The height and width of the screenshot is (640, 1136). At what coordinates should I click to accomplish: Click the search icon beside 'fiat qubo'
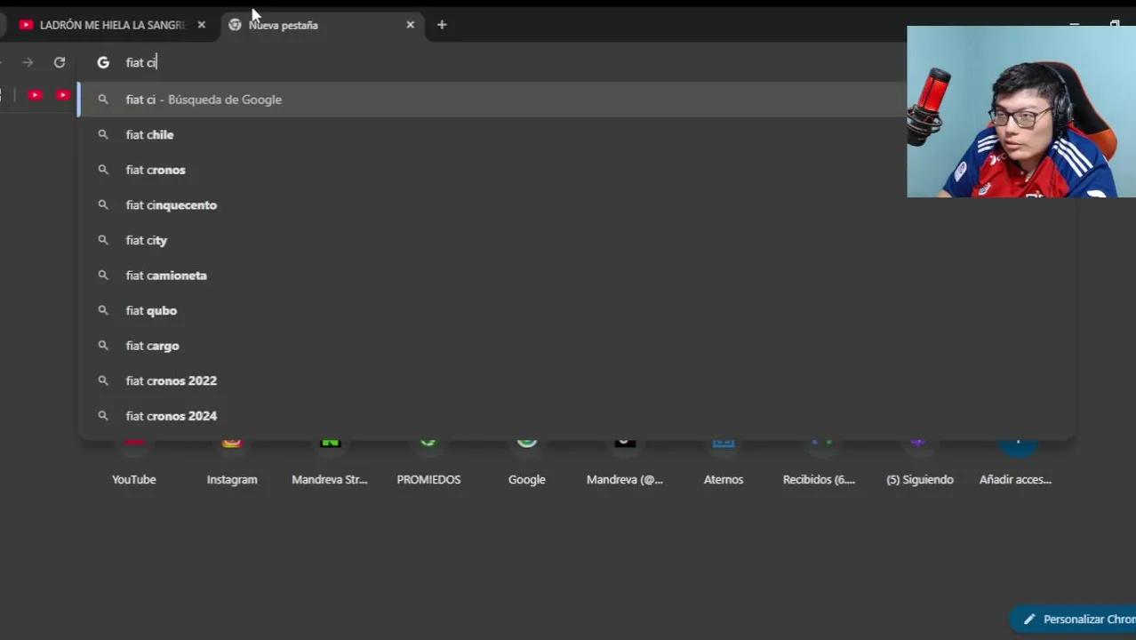coord(103,310)
